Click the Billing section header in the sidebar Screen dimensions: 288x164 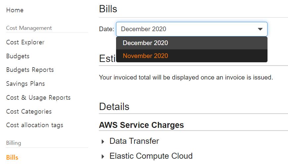(14, 143)
